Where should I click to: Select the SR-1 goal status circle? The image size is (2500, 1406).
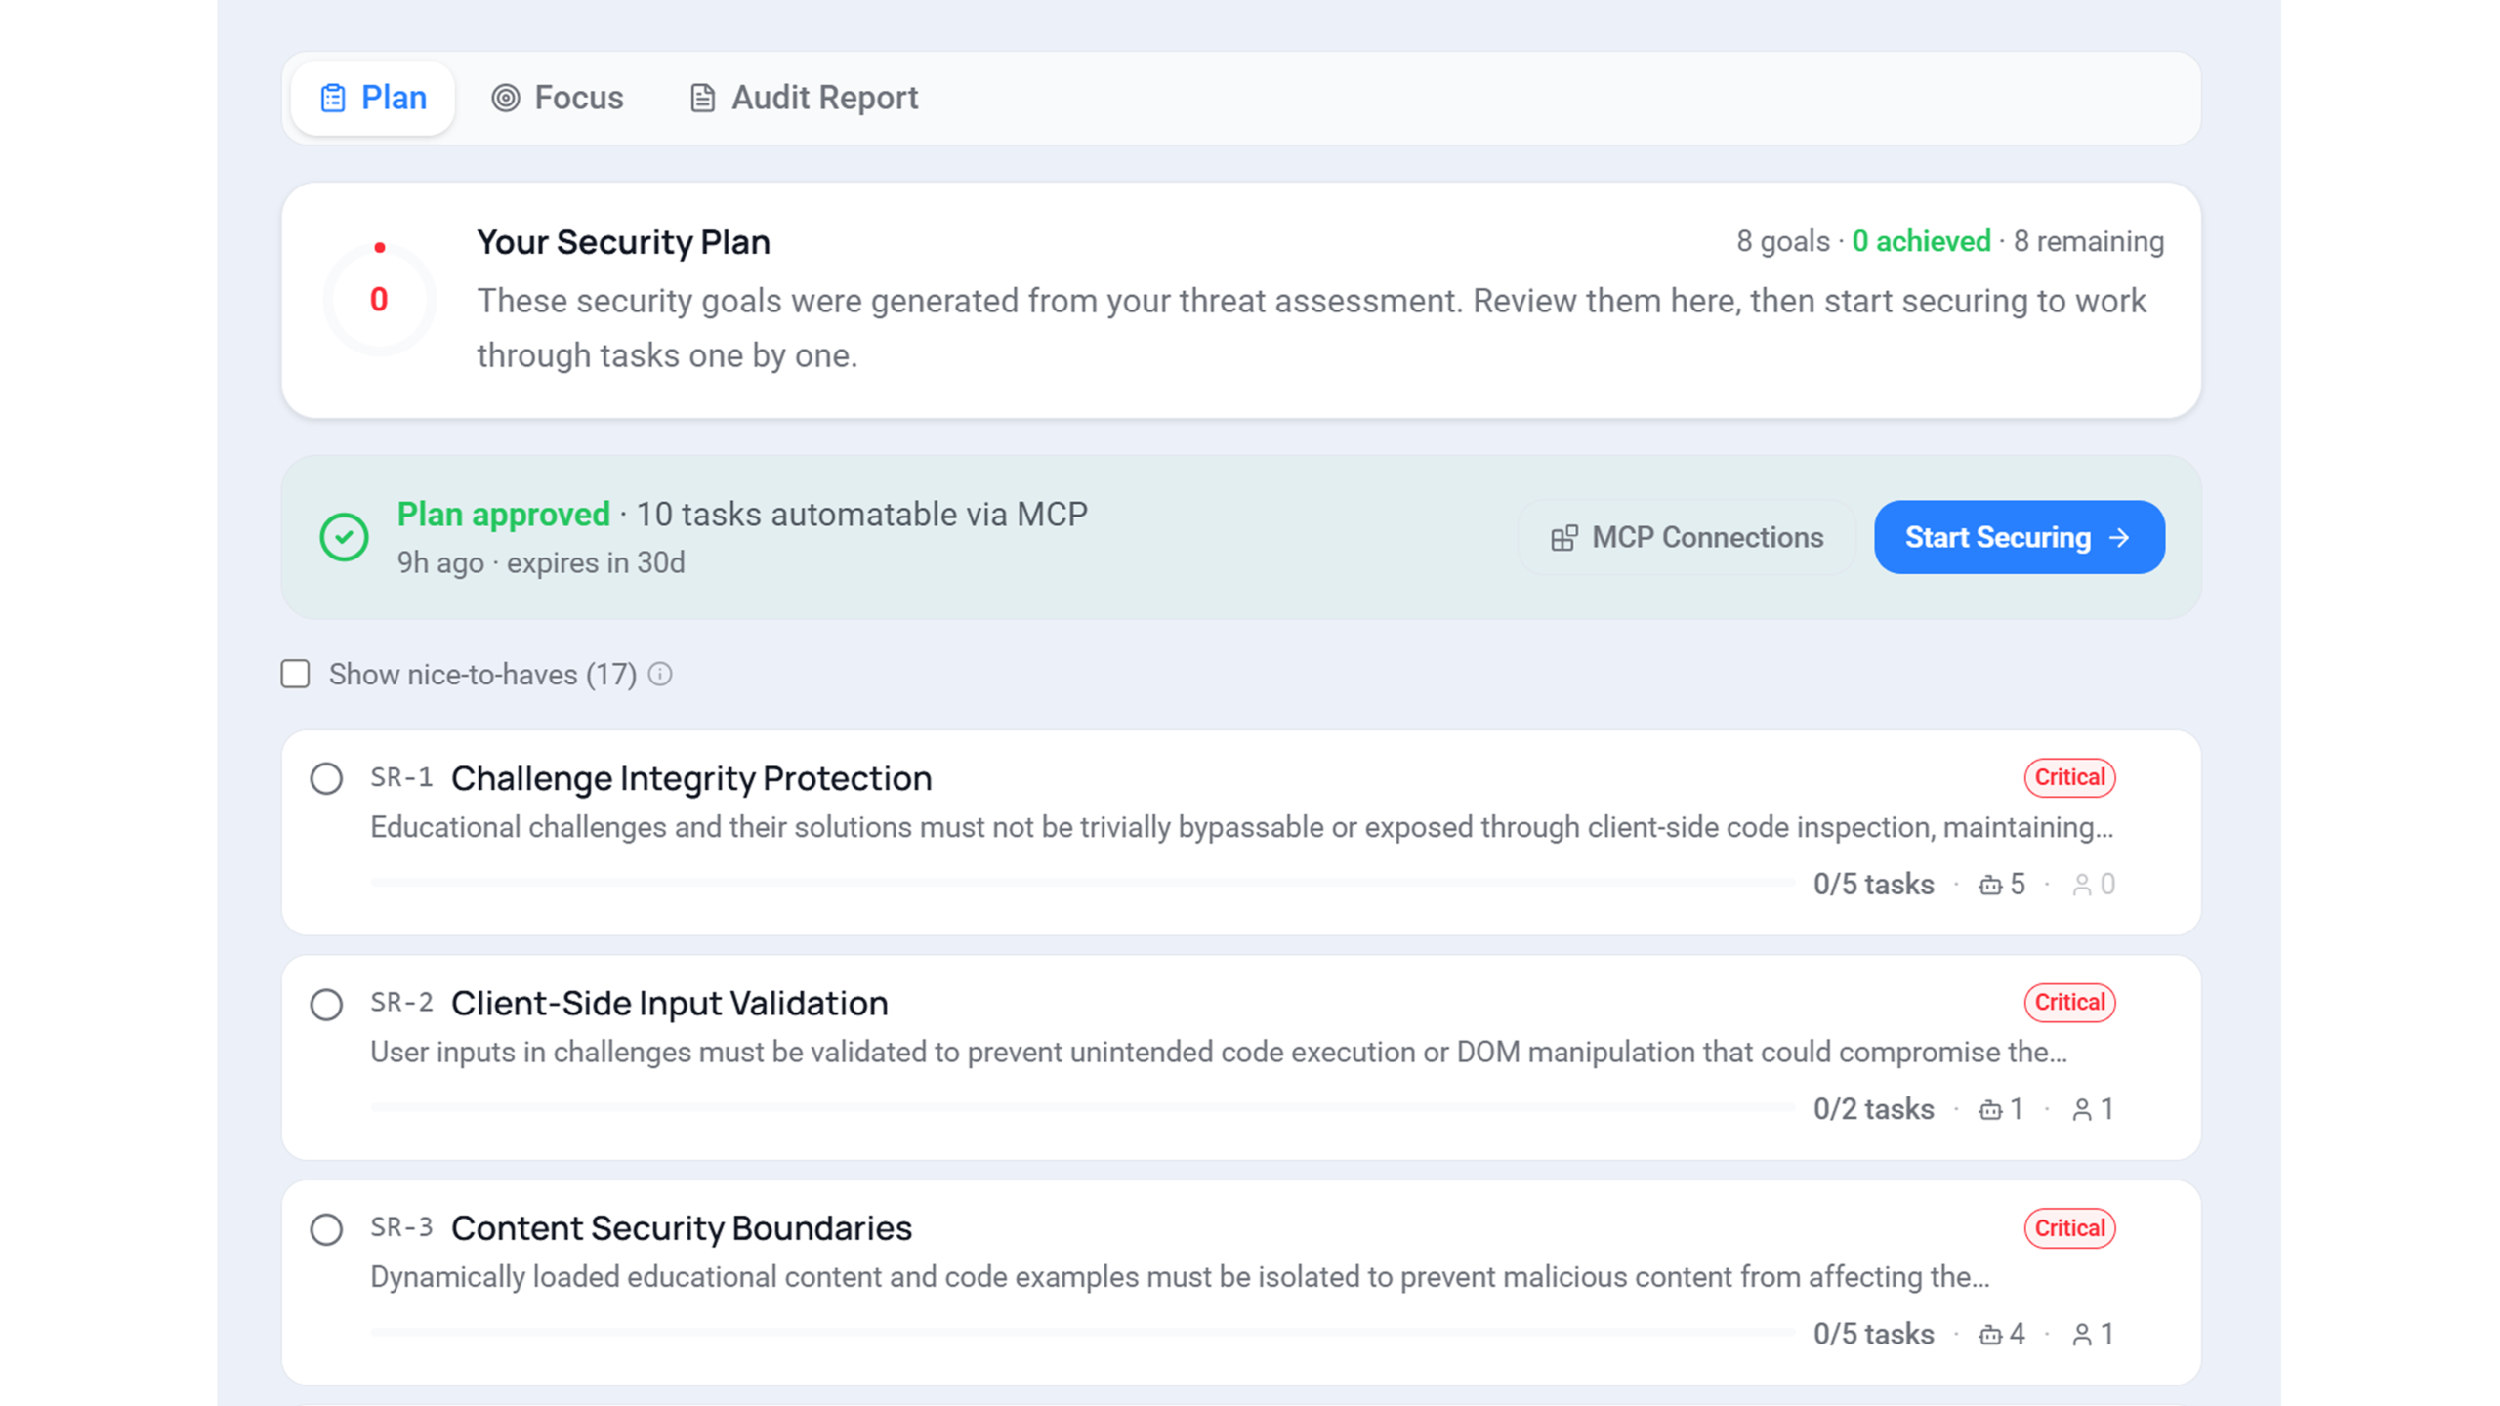point(326,778)
